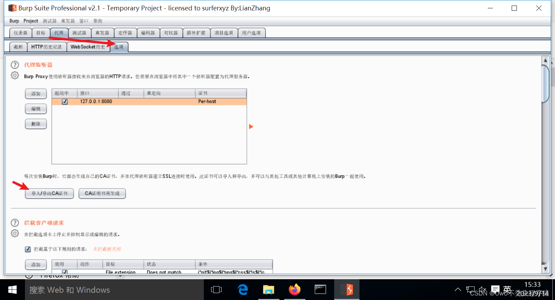Switch to the 插件扩展 tab
Viewport: 555px width, 300px height.
coord(196,33)
